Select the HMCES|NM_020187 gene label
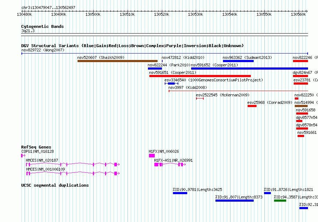Screen dimensions: 318x222 coord(42,160)
